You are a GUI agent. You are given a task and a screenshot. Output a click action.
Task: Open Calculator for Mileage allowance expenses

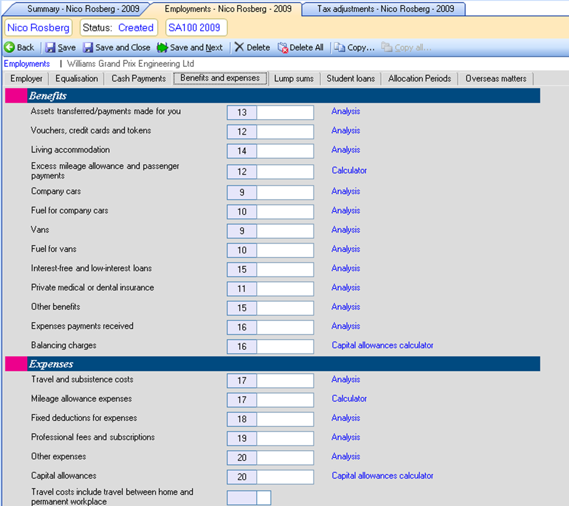coord(349,398)
